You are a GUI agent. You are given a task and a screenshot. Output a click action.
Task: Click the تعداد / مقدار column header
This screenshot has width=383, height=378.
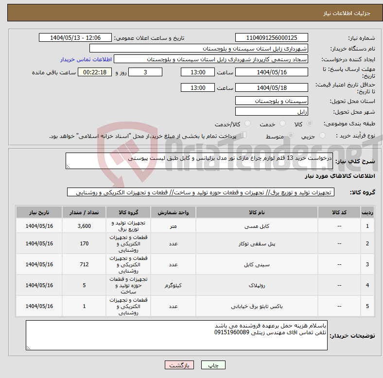pyautogui.click(x=84, y=212)
